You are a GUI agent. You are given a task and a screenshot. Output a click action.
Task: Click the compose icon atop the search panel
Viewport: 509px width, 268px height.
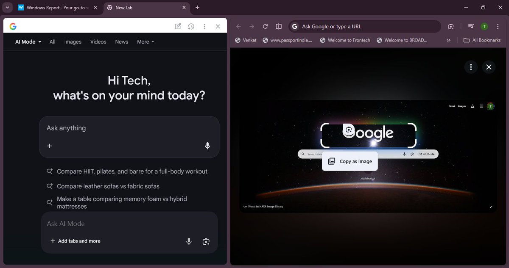pos(178,26)
